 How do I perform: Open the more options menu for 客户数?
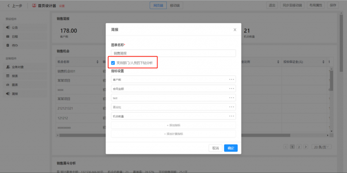tap(231, 79)
